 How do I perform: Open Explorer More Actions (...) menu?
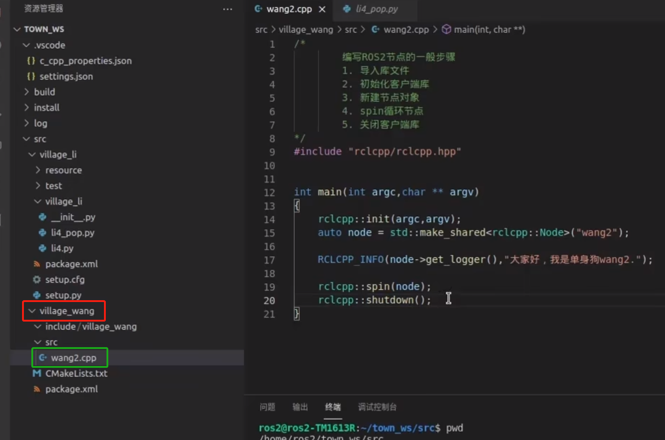227,9
